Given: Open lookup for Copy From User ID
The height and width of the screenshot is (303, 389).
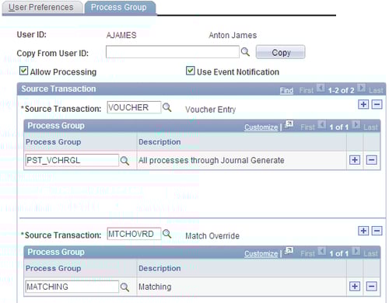Looking at the screenshot, I should 245,52.
